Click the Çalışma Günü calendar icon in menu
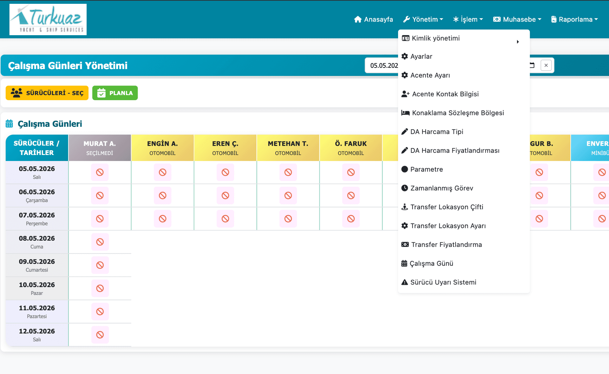 (404, 263)
